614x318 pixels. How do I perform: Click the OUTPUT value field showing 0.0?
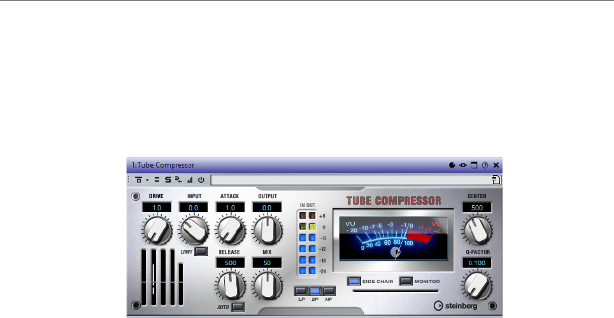click(267, 208)
